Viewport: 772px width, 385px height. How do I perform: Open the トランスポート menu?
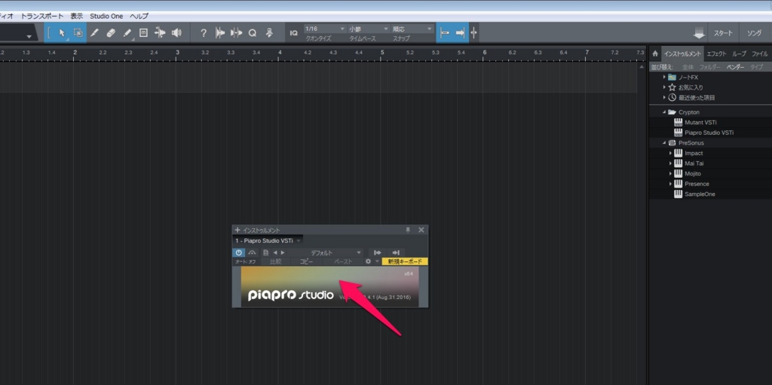[x=42, y=17]
